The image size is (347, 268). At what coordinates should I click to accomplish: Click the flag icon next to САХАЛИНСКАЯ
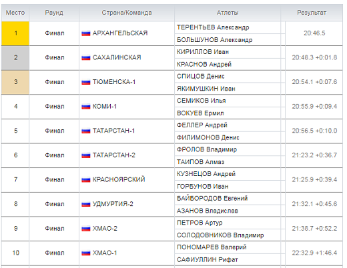[x=86, y=58]
